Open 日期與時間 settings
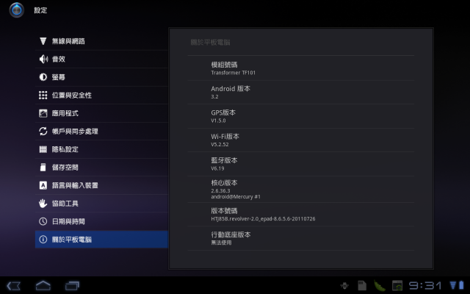The image size is (470, 294). [101, 221]
